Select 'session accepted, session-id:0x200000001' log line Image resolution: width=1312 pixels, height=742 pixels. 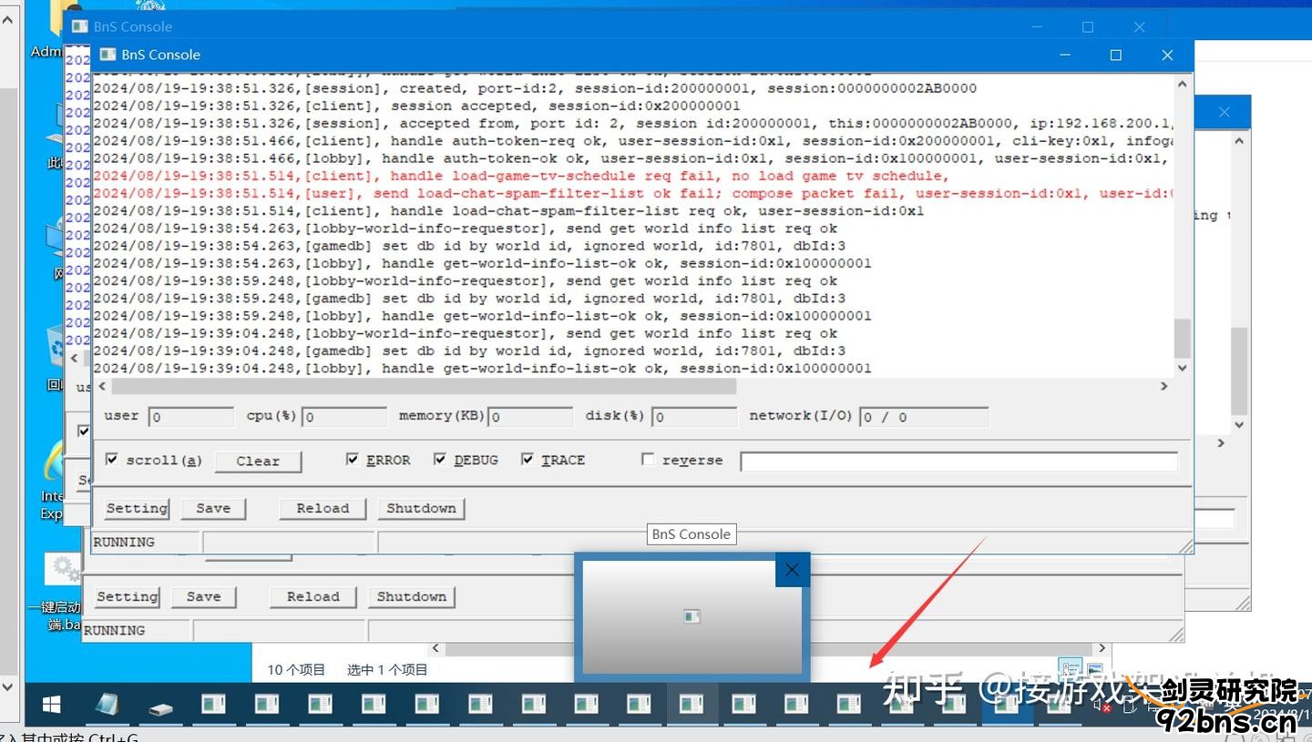(416, 106)
